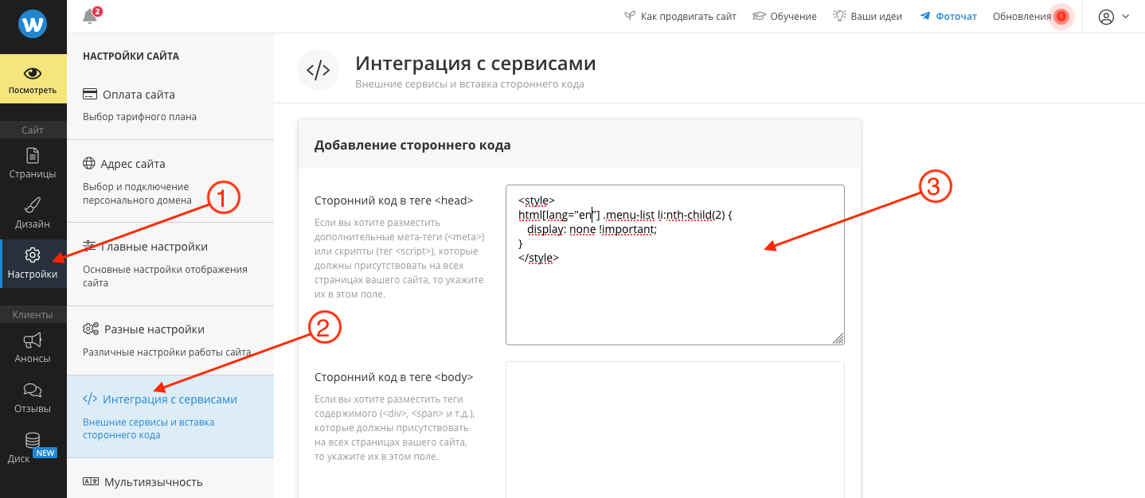
Task: Open the Обучение link in top bar
Action: [x=792, y=15]
